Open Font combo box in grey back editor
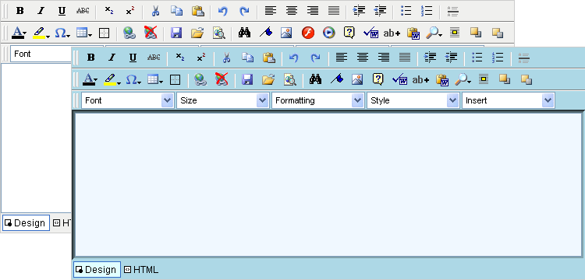Screen dimensions: 585x280 pos(41,54)
